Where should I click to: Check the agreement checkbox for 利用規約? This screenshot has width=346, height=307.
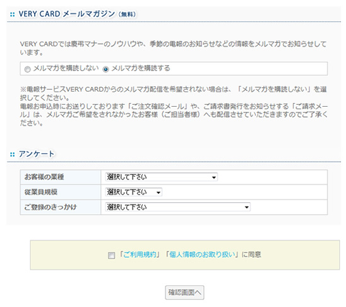click(x=111, y=255)
